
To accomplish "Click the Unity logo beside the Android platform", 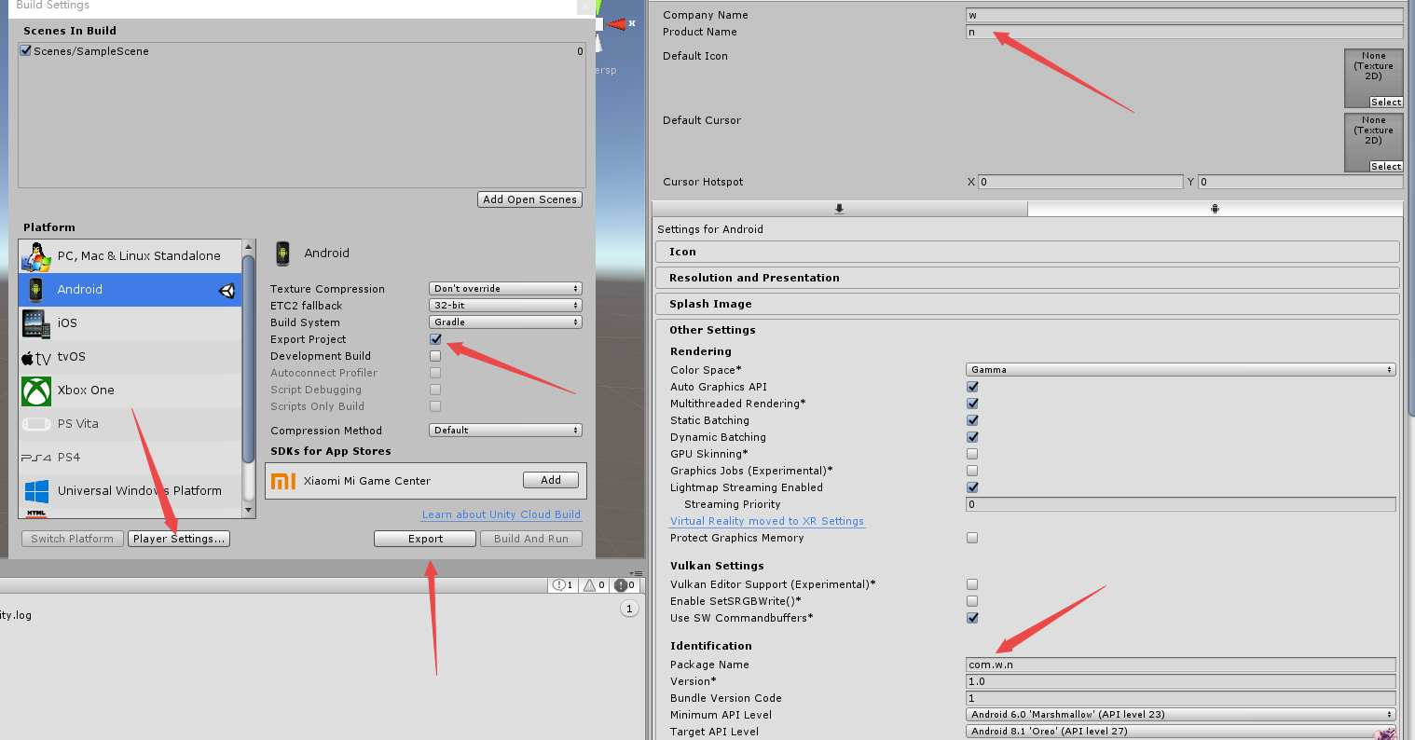I will [x=227, y=290].
